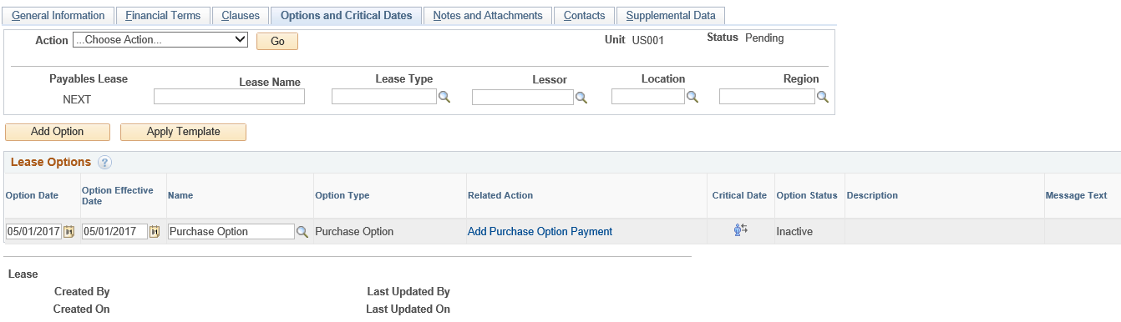
Task: Open lookup for Lessor field
Action: [x=581, y=98]
